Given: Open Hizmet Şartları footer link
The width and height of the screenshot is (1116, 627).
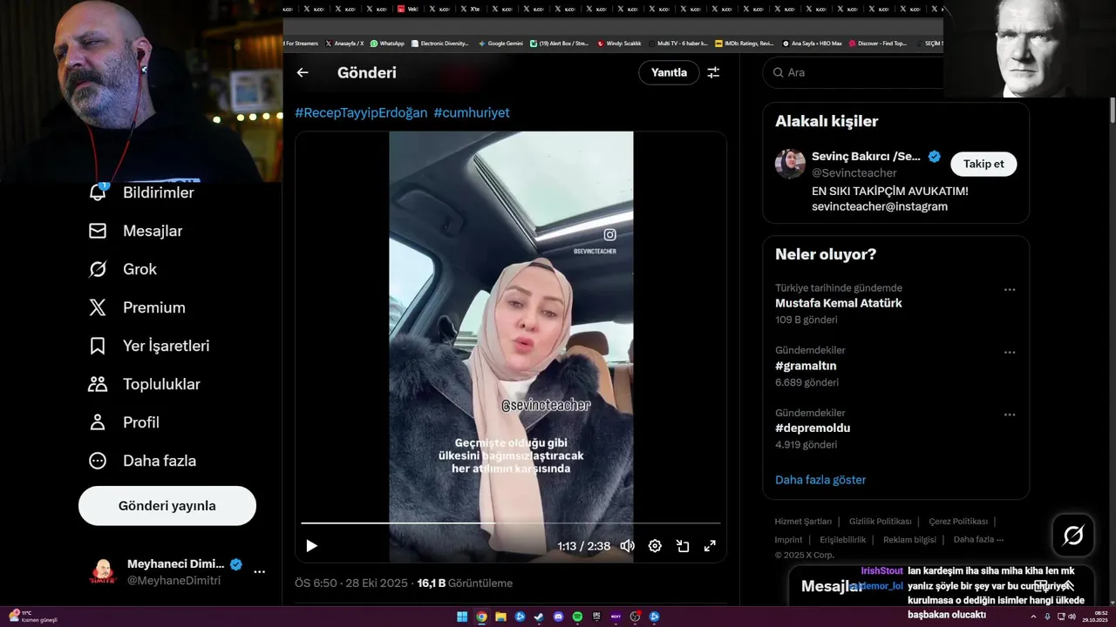Looking at the screenshot, I should point(803,522).
